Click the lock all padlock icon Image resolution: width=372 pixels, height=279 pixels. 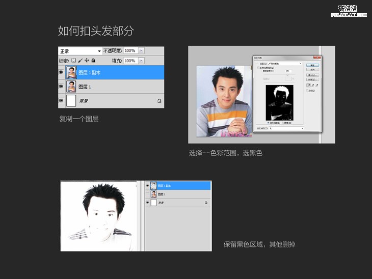pyautogui.click(x=93, y=61)
